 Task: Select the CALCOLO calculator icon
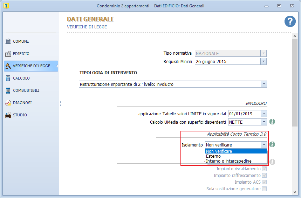8,78
